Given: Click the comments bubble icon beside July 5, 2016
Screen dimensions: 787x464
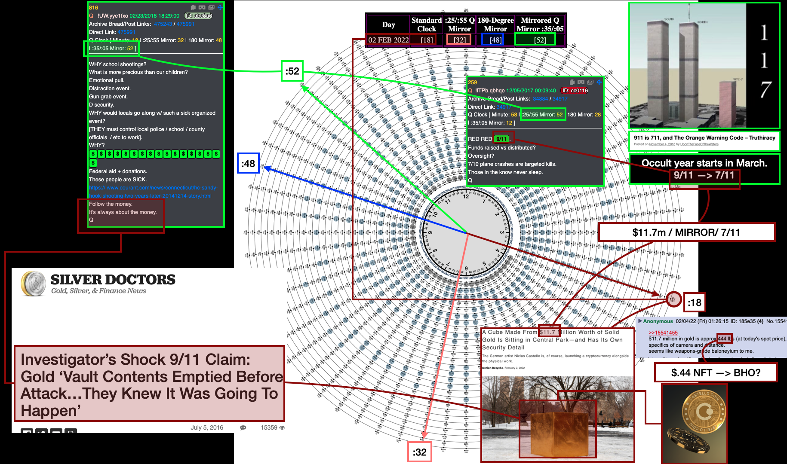Looking at the screenshot, I should pyautogui.click(x=243, y=428).
